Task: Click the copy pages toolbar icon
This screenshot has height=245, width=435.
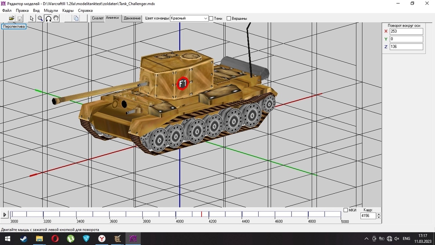Action: pos(76,18)
